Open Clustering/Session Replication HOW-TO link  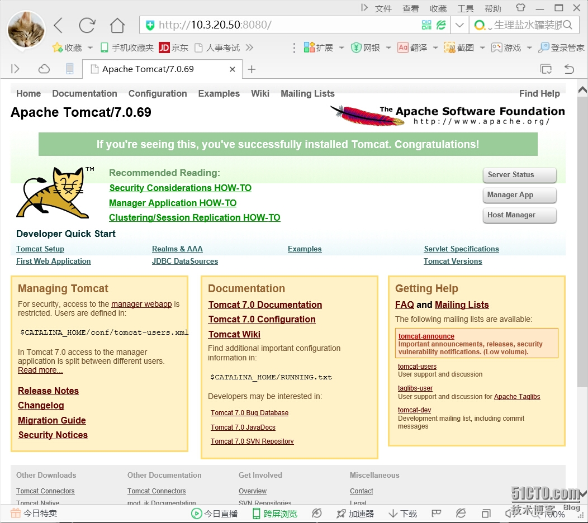[x=195, y=217]
